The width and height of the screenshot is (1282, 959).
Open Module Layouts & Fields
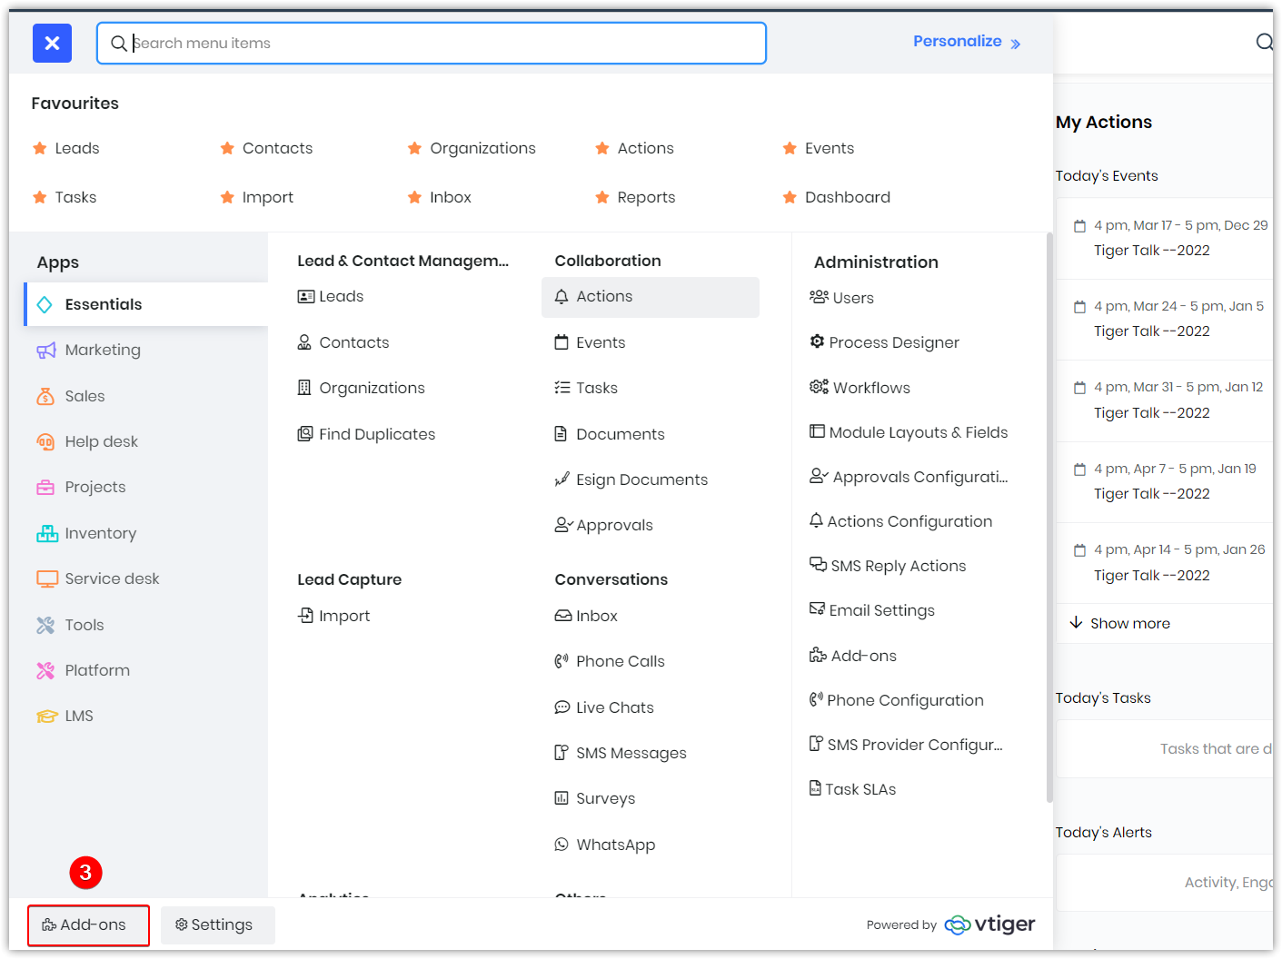pyautogui.click(x=909, y=432)
